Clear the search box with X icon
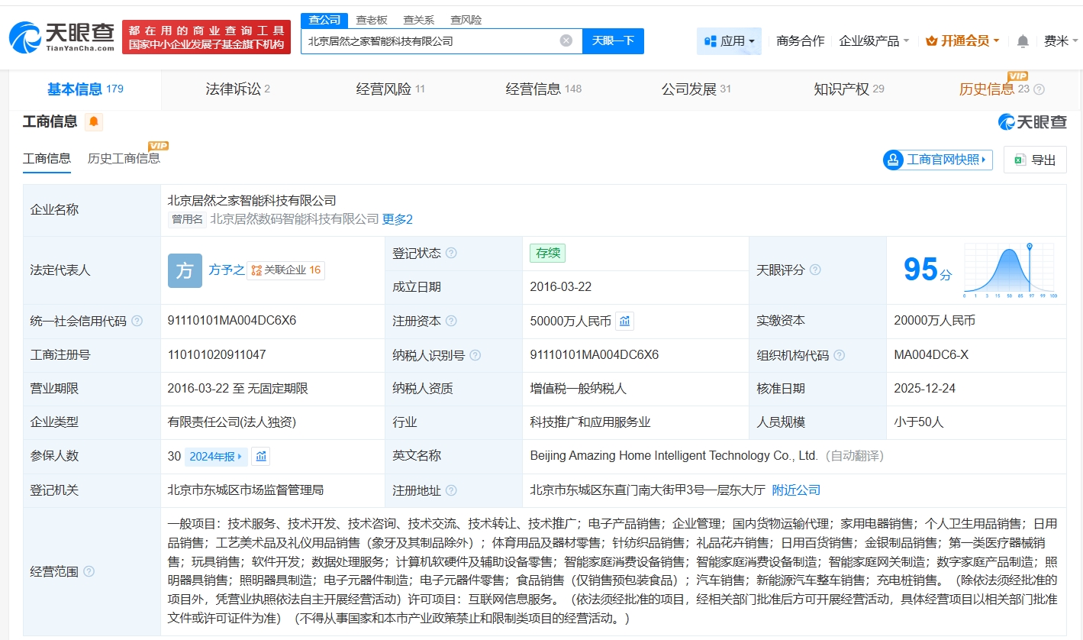 click(x=566, y=40)
